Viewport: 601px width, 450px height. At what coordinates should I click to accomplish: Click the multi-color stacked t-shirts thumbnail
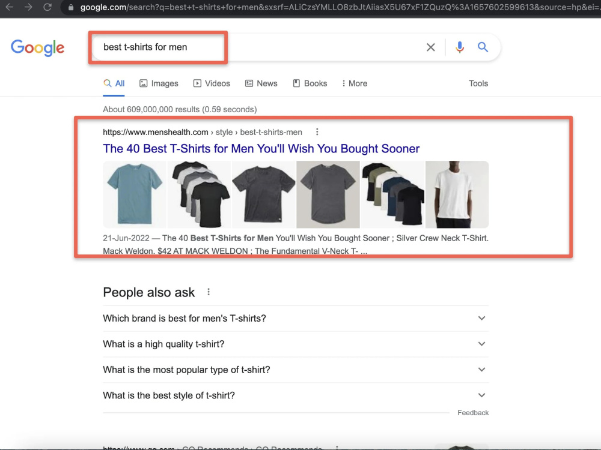click(x=392, y=194)
